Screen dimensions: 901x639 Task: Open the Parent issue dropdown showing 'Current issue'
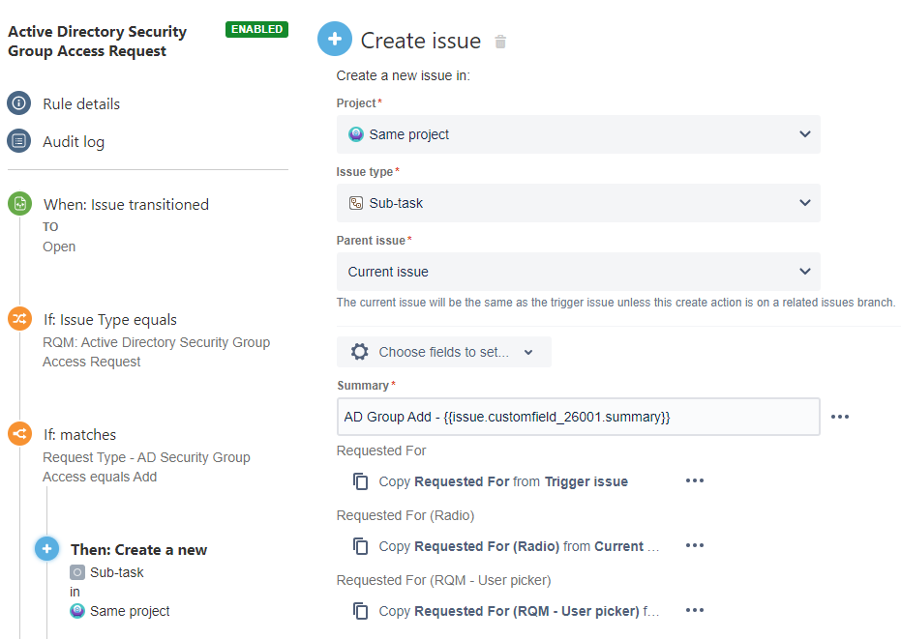pos(576,272)
